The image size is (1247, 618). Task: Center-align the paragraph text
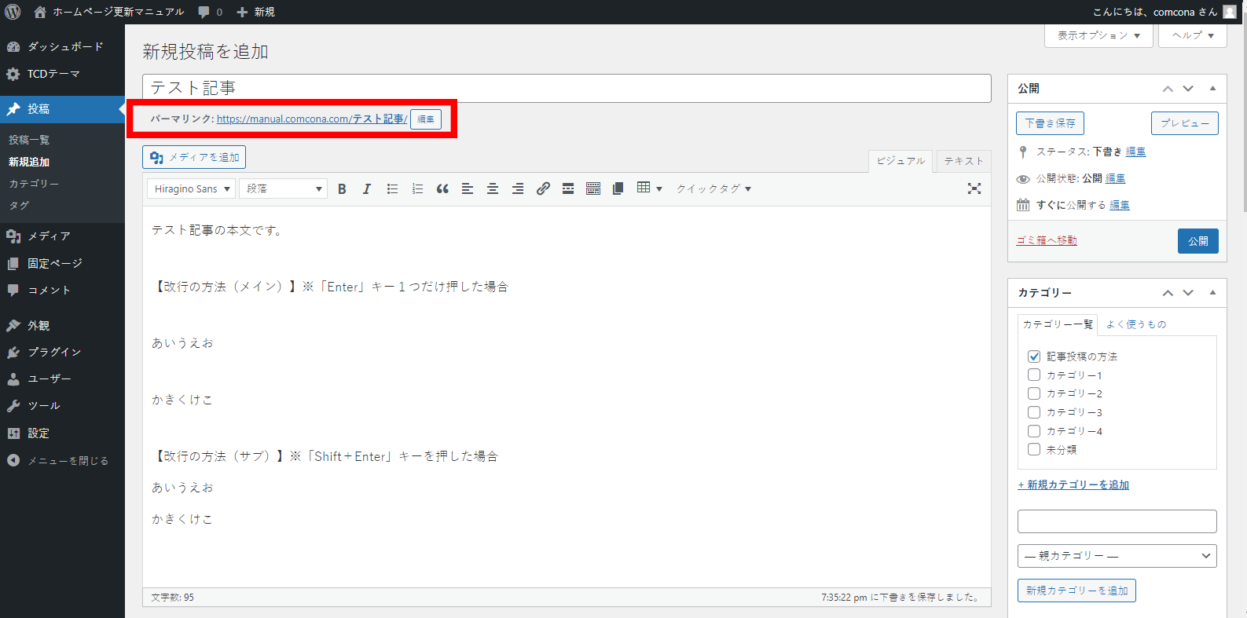point(493,189)
